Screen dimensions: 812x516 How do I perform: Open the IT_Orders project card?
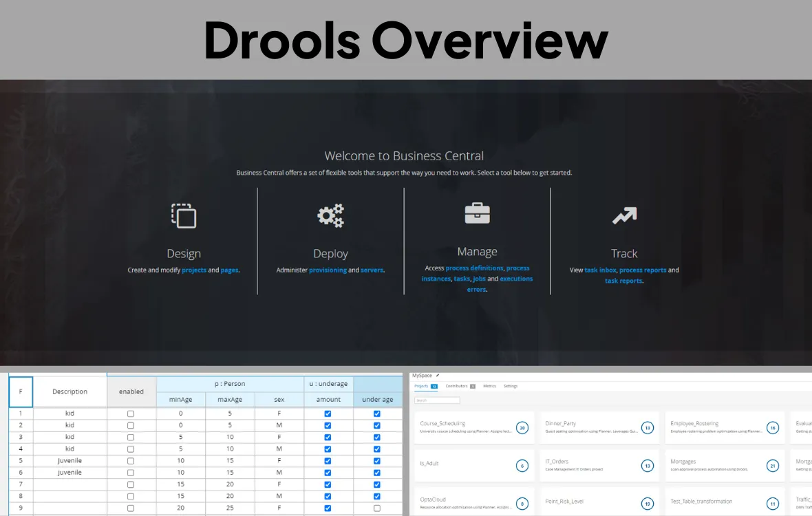[599, 465]
